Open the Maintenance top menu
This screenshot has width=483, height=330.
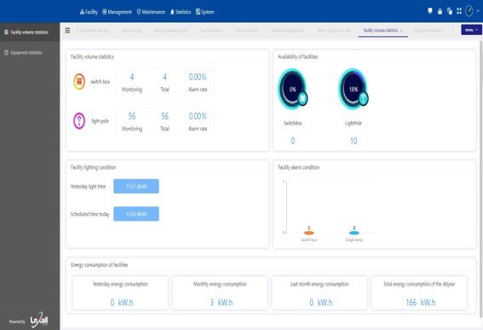click(x=151, y=12)
